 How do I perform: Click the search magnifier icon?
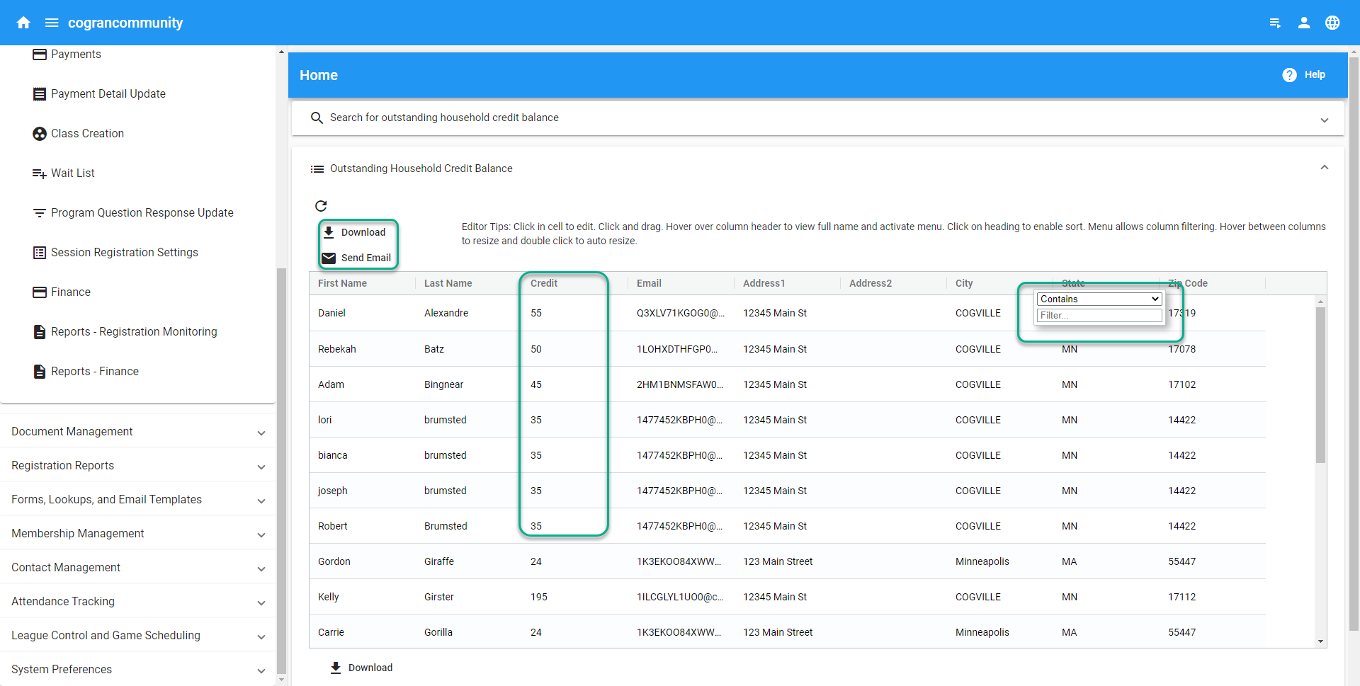click(x=317, y=118)
